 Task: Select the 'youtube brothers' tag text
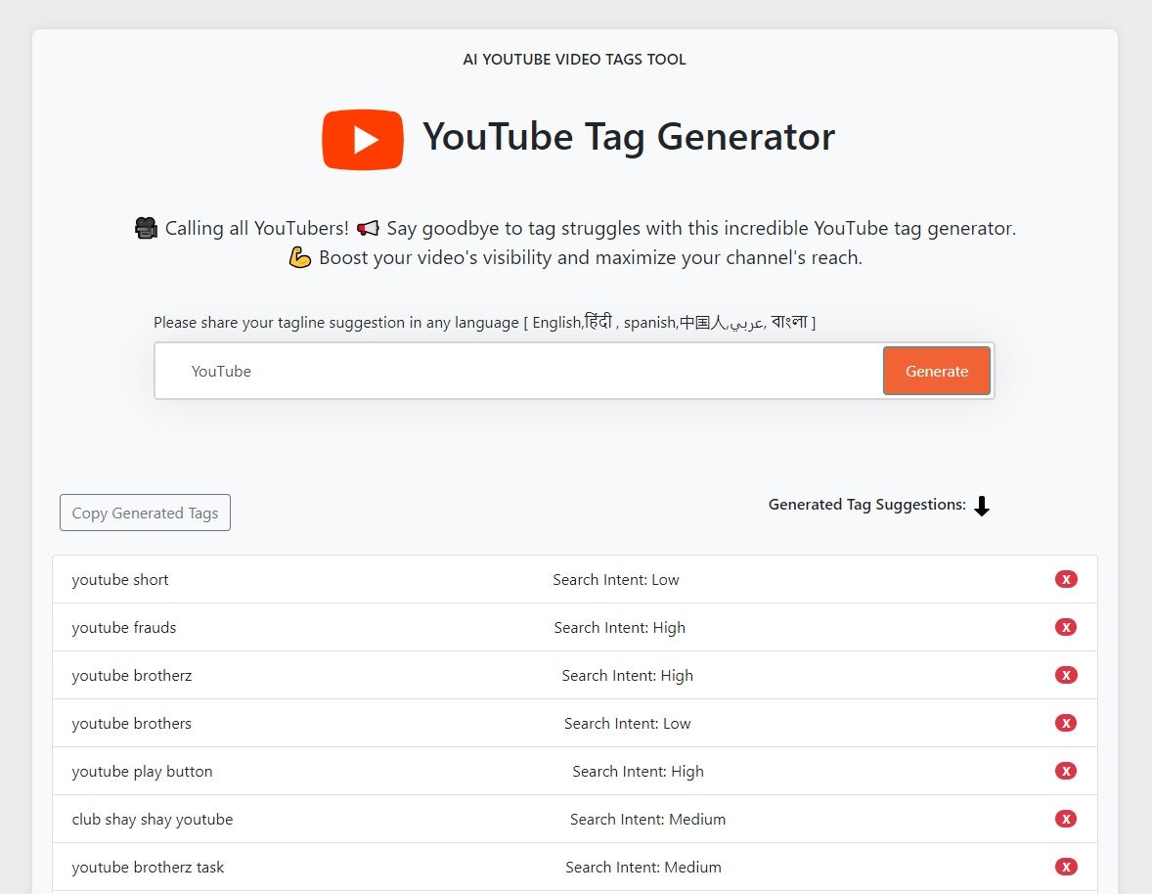pos(131,723)
